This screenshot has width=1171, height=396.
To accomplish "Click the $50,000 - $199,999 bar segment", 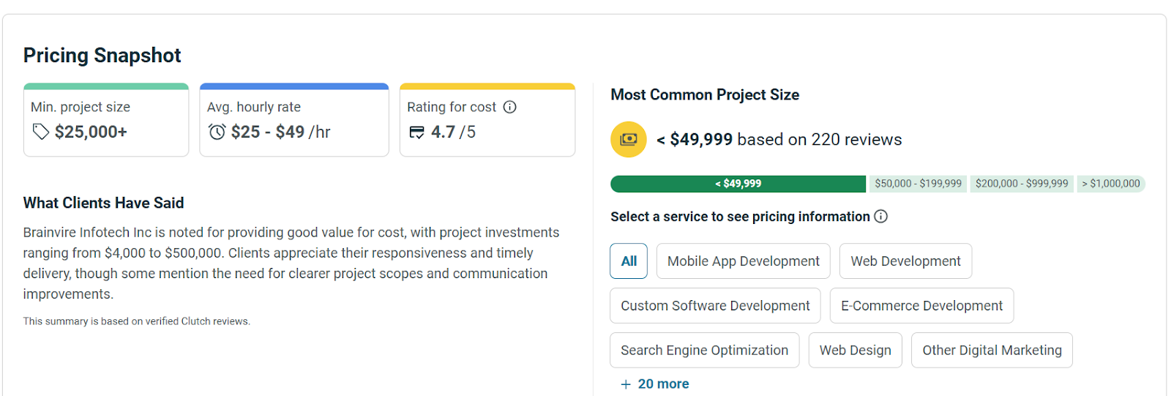I will [x=918, y=184].
